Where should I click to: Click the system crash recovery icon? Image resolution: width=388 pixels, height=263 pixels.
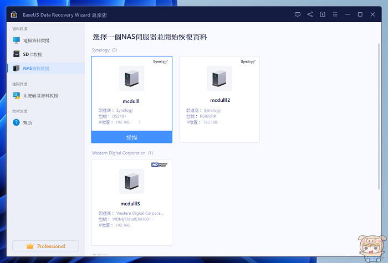(16, 95)
